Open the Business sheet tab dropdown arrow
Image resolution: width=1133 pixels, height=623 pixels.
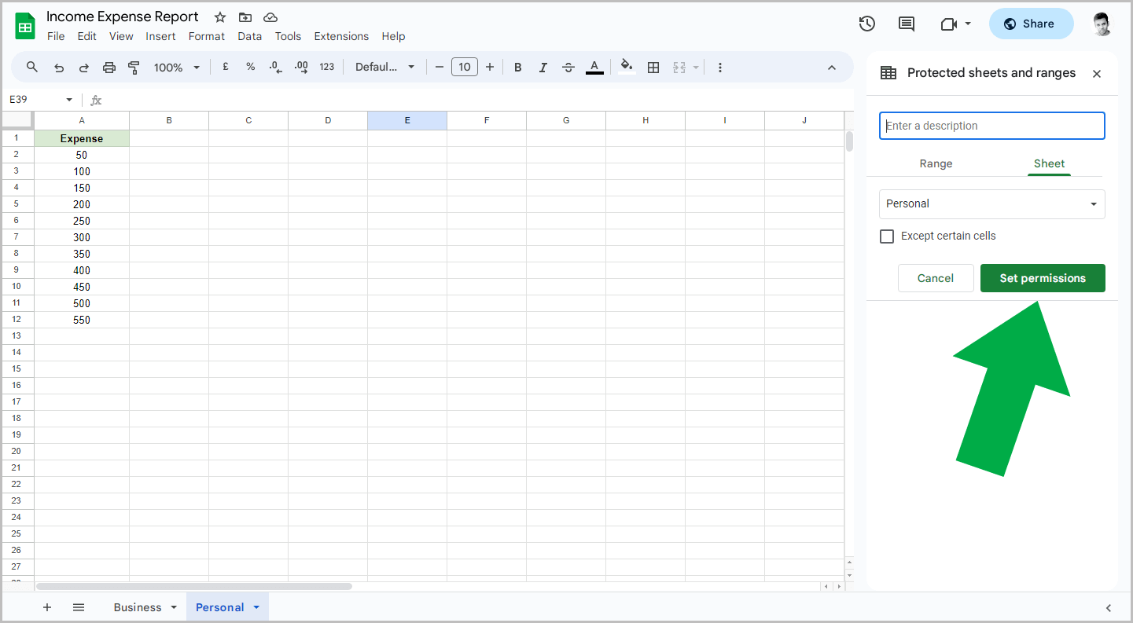click(174, 607)
